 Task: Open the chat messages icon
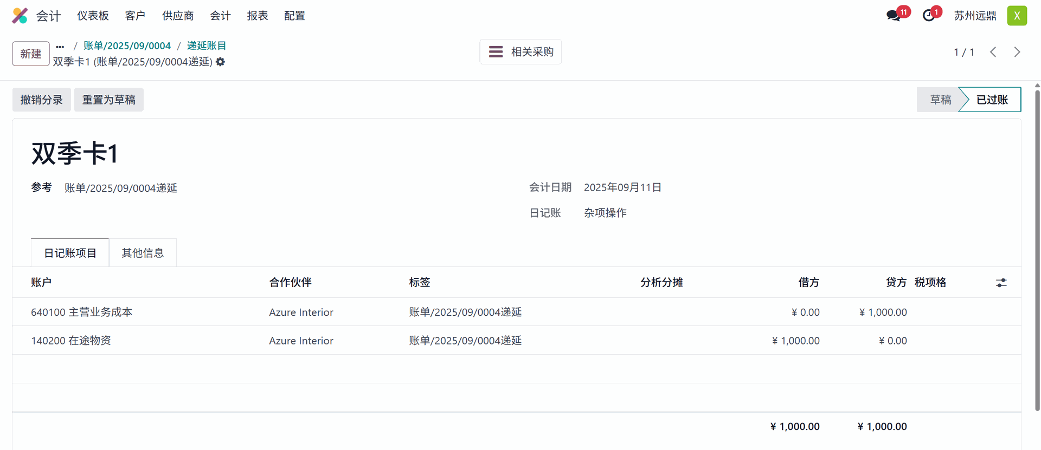click(894, 16)
